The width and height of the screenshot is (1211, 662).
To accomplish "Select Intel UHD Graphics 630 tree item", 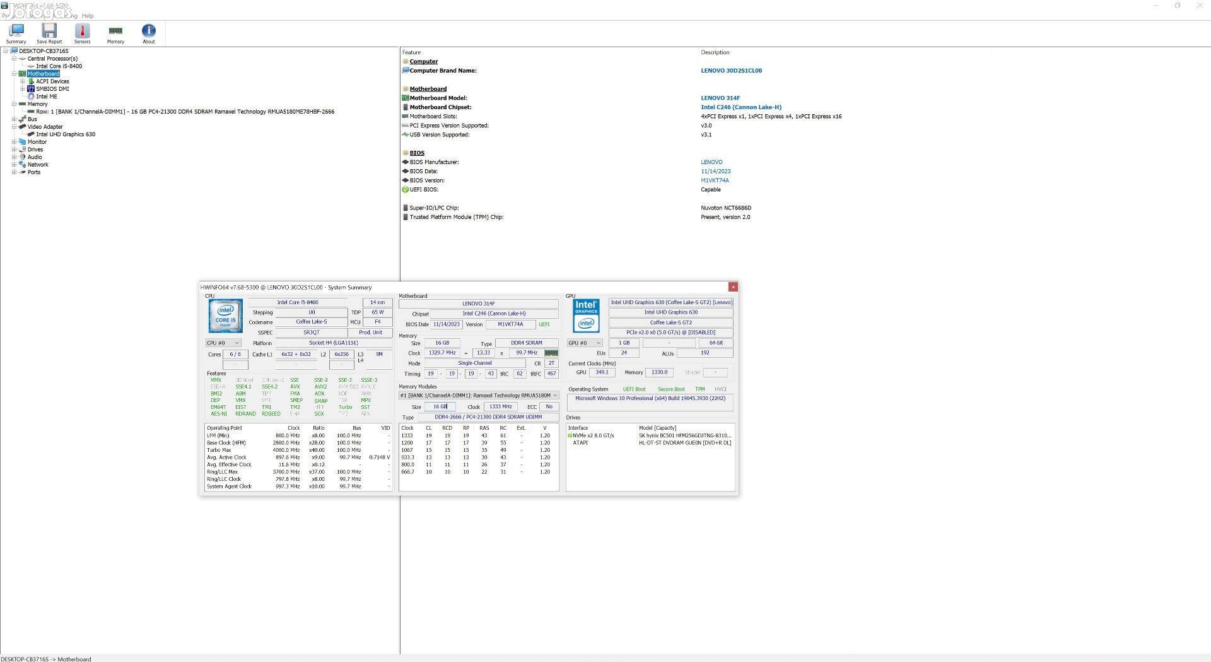I will (66, 134).
